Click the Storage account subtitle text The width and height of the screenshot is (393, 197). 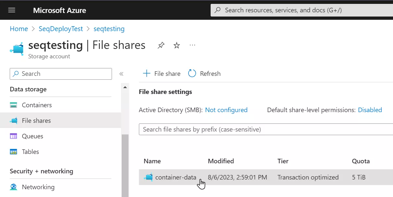pyautogui.click(x=49, y=56)
